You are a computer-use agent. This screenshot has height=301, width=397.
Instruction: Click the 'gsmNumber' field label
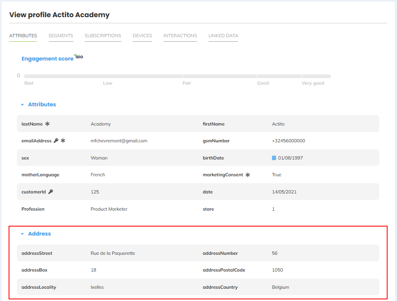point(216,141)
